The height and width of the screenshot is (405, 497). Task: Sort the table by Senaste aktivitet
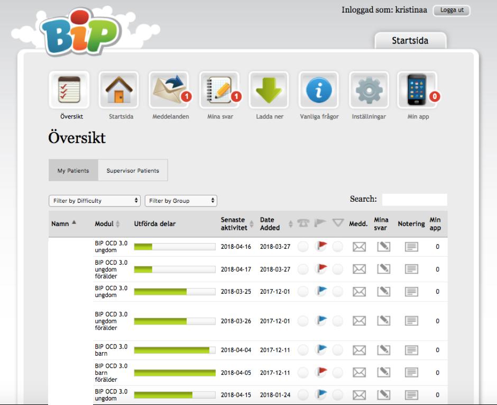point(237,223)
